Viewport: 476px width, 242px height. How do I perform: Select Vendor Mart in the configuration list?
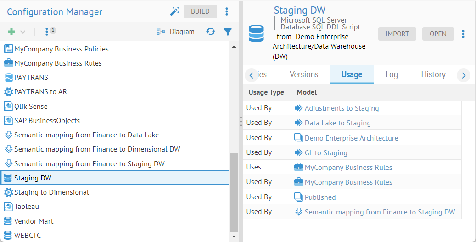tap(34, 221)
